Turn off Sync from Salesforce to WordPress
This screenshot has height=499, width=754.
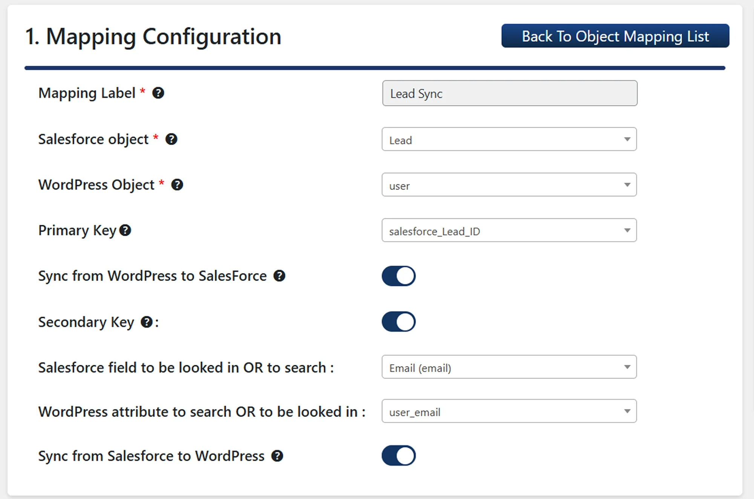tap(398, 456)
